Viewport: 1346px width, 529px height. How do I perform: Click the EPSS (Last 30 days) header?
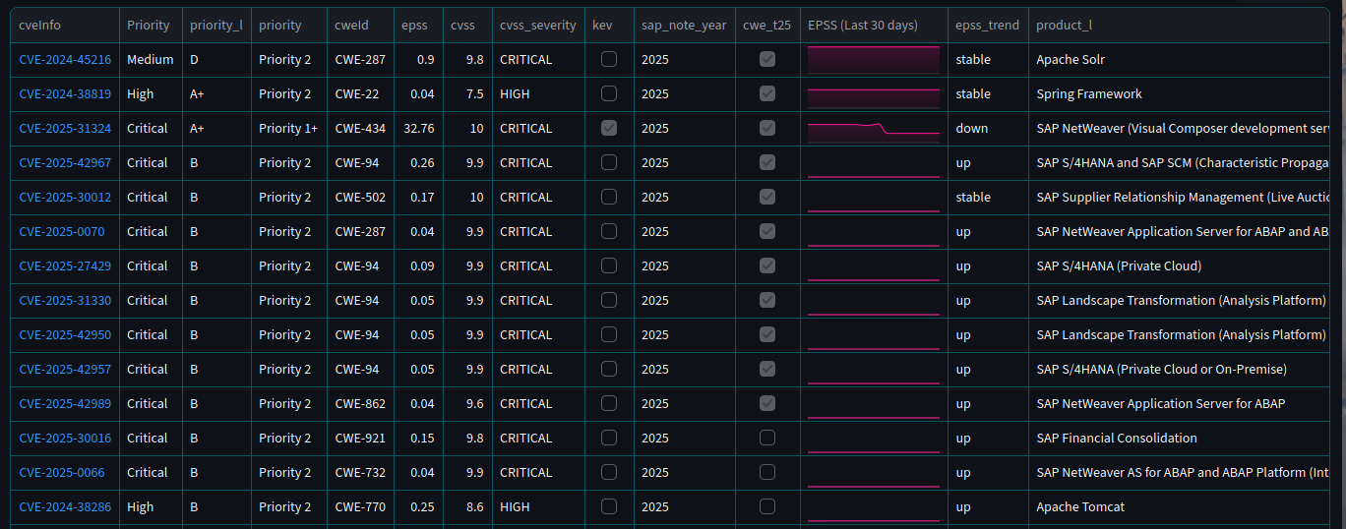(x=874, y=25)
